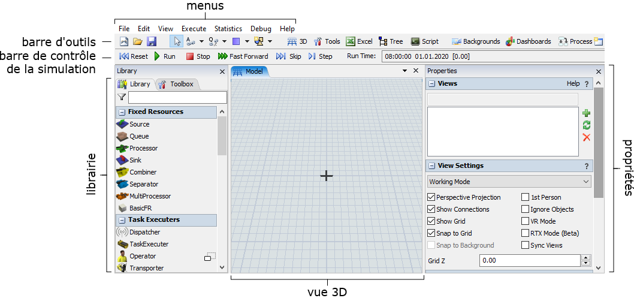Enable the VR Mode checkbox
The height and width of the screenshot is (298, 634).
tap(526, 221)
